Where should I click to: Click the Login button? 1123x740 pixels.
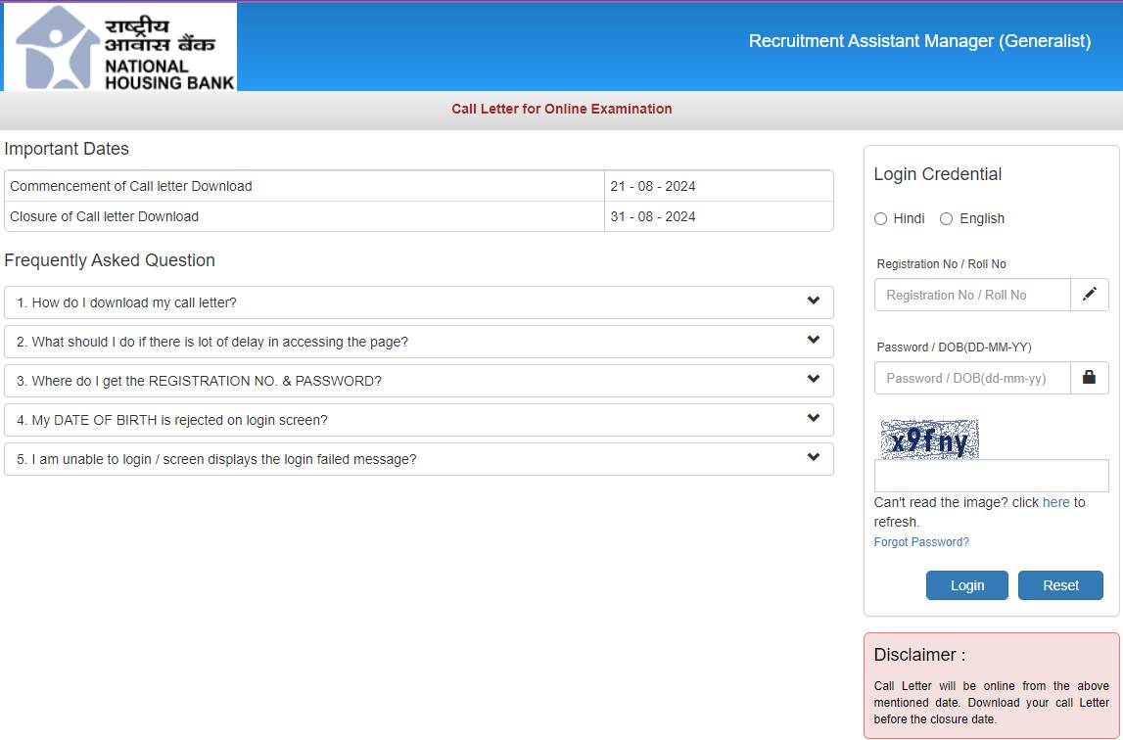[967, 585]
